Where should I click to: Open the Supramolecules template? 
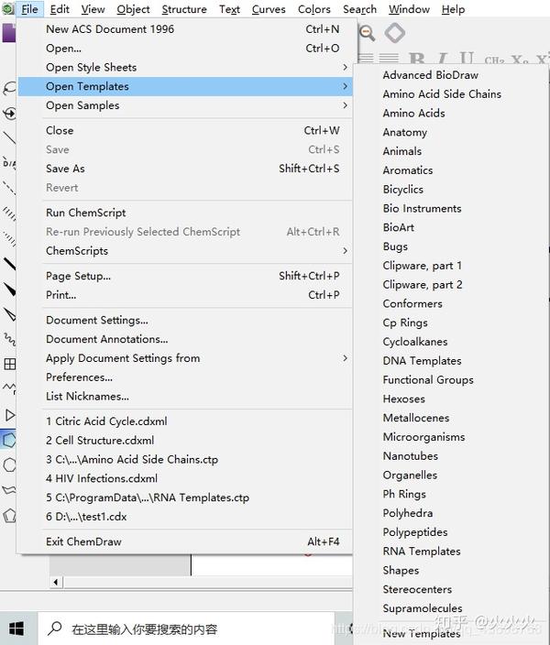click(x=451, y=608)
